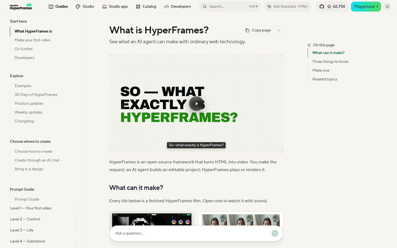Open the sidebar Developers link under Start here
The width and height of the screenshot is (397, 248).
[x=25, y=58]
